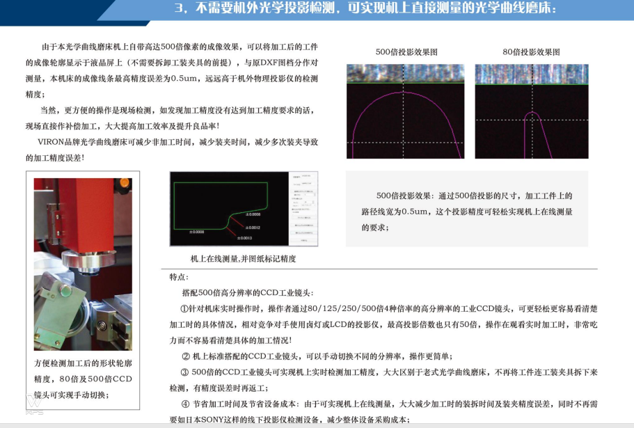Select the 80倍投影效果图 projection image
The image size is (634, 428).
[x=531, y=111]
